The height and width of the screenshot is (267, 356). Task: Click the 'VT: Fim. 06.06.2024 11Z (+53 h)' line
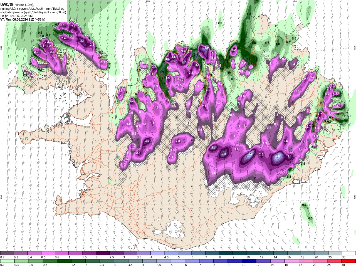point(23,19)
